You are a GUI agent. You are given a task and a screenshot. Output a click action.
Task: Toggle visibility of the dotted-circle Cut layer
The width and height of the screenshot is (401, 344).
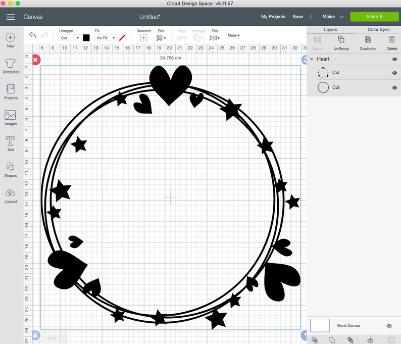[x=394, y=73]
